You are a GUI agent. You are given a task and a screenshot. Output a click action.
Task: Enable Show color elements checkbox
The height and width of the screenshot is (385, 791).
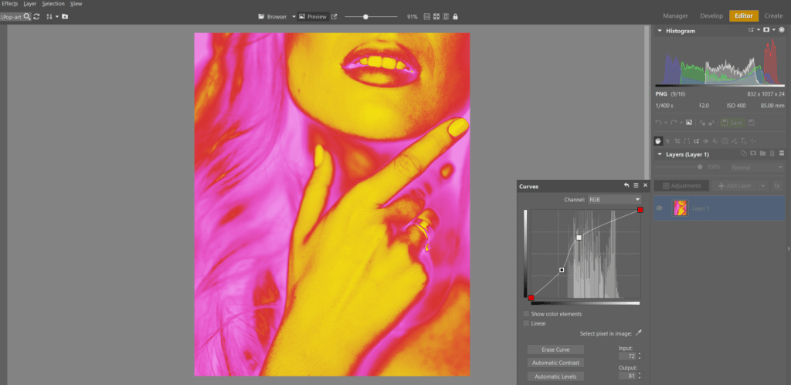(x=526, y=314)
